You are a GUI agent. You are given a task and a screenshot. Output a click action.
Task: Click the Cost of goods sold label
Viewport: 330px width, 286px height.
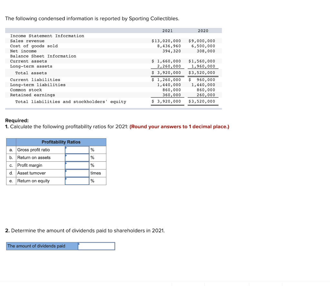[x=34, y=46]
